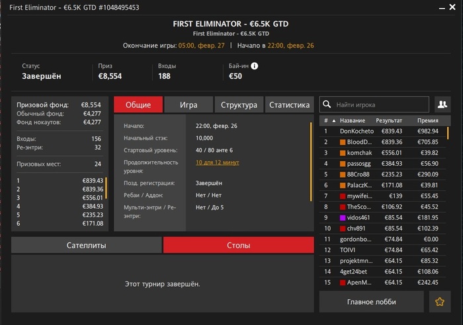Select player PalaczK... row
This screenshot has height=325, width=463.
click(x=383, y=185)
